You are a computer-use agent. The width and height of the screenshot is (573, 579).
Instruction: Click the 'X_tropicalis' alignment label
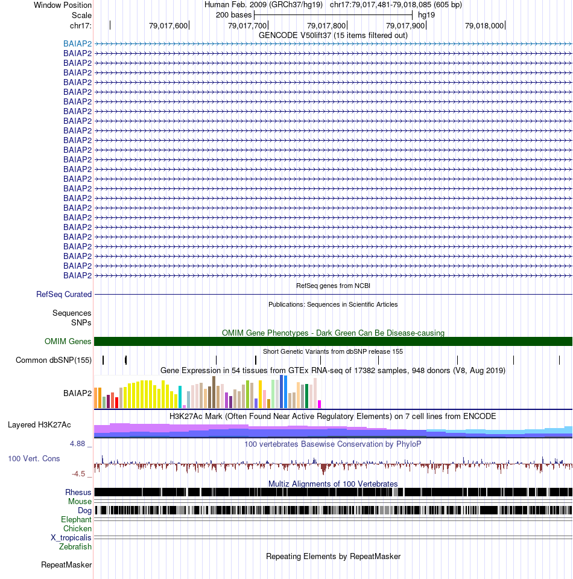(71, 537)
